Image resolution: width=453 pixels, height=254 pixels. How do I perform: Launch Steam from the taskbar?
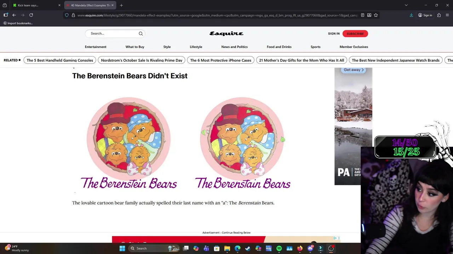(248, 248)
